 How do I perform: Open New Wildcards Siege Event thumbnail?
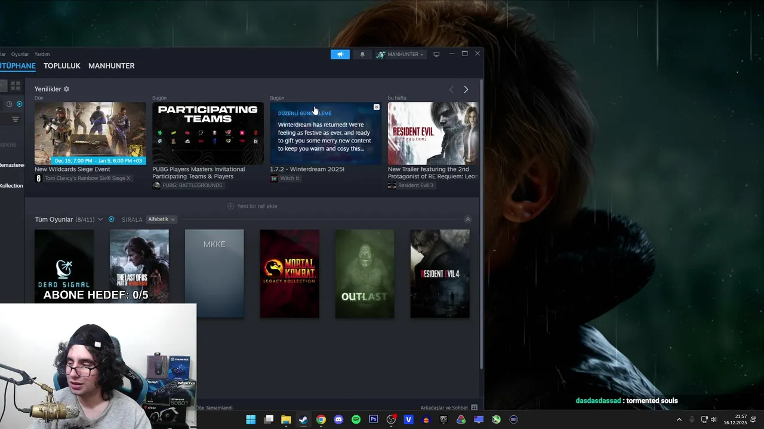point(90,133)
